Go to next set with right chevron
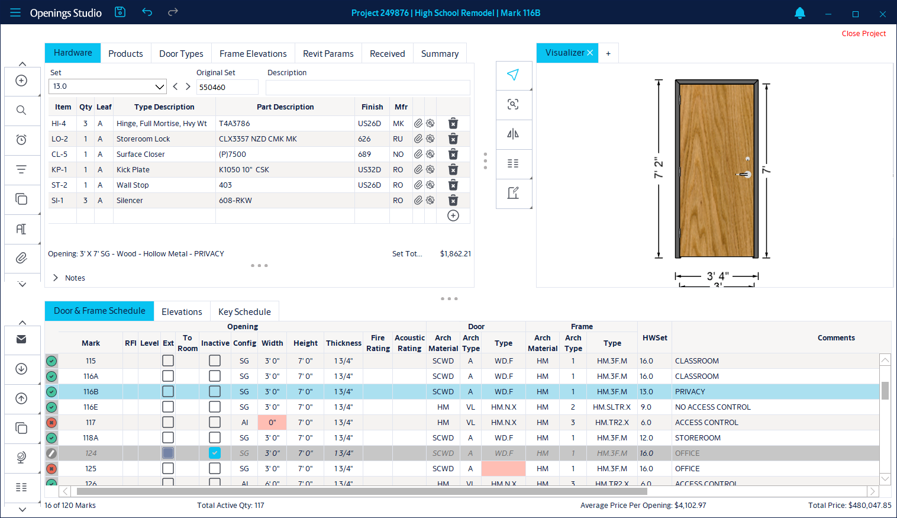 188,86
